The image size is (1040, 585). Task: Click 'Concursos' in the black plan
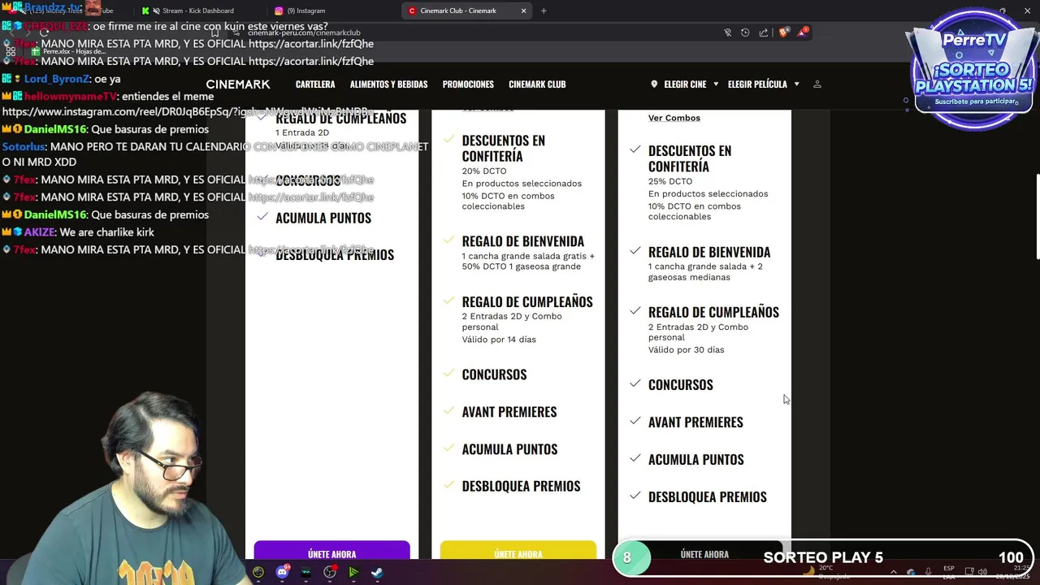[x=680, y=385]
